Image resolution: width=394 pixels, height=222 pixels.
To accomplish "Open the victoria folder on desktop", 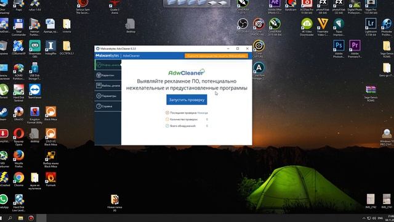I will coord(66,26).
